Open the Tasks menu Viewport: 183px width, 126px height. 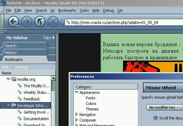coord(84,10)
